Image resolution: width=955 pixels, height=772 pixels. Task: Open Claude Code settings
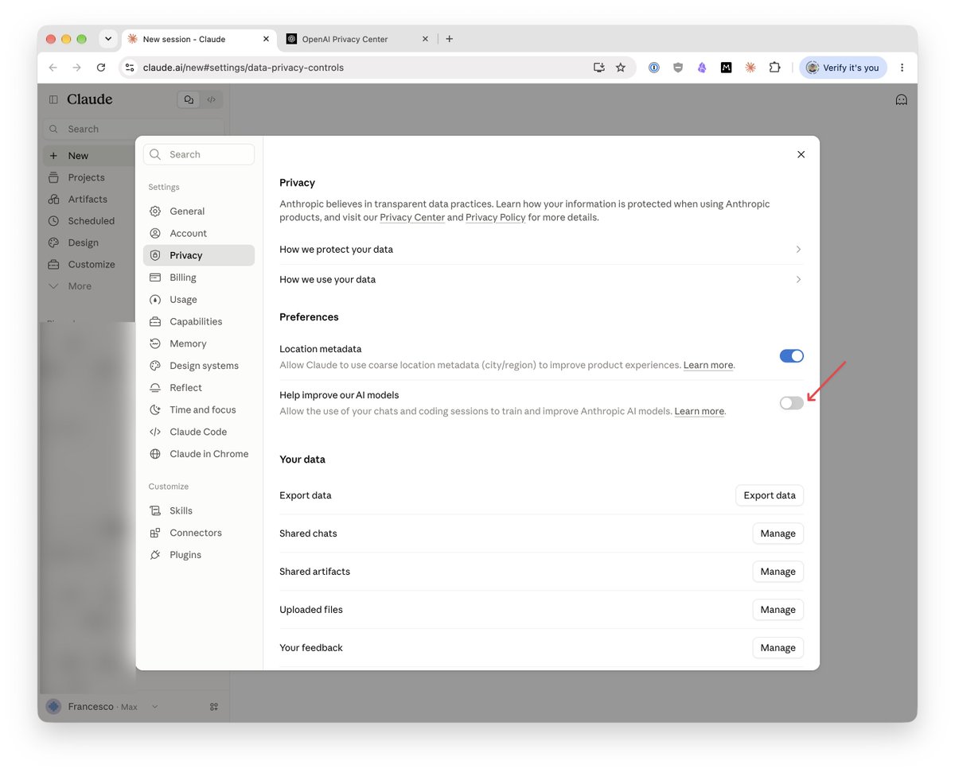(199, 432)
